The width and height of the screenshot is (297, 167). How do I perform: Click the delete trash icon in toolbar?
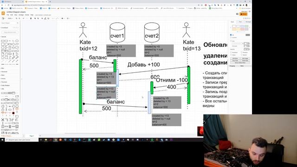[x=31, y=19]
